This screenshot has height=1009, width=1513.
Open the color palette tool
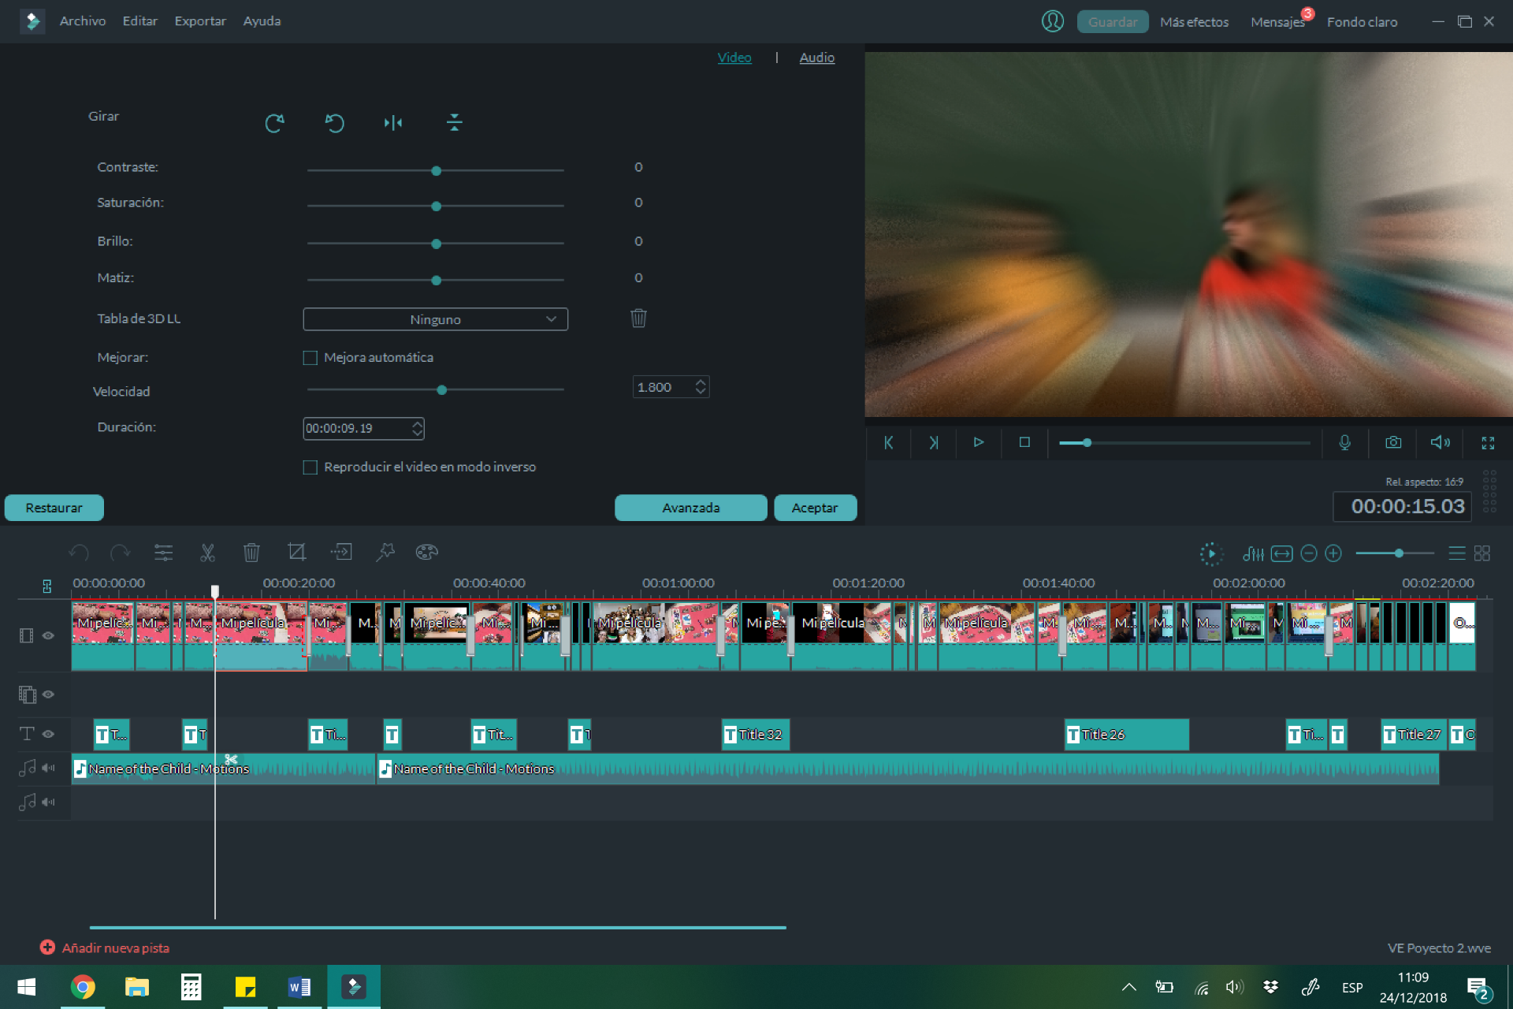click(x=426, y=553)
